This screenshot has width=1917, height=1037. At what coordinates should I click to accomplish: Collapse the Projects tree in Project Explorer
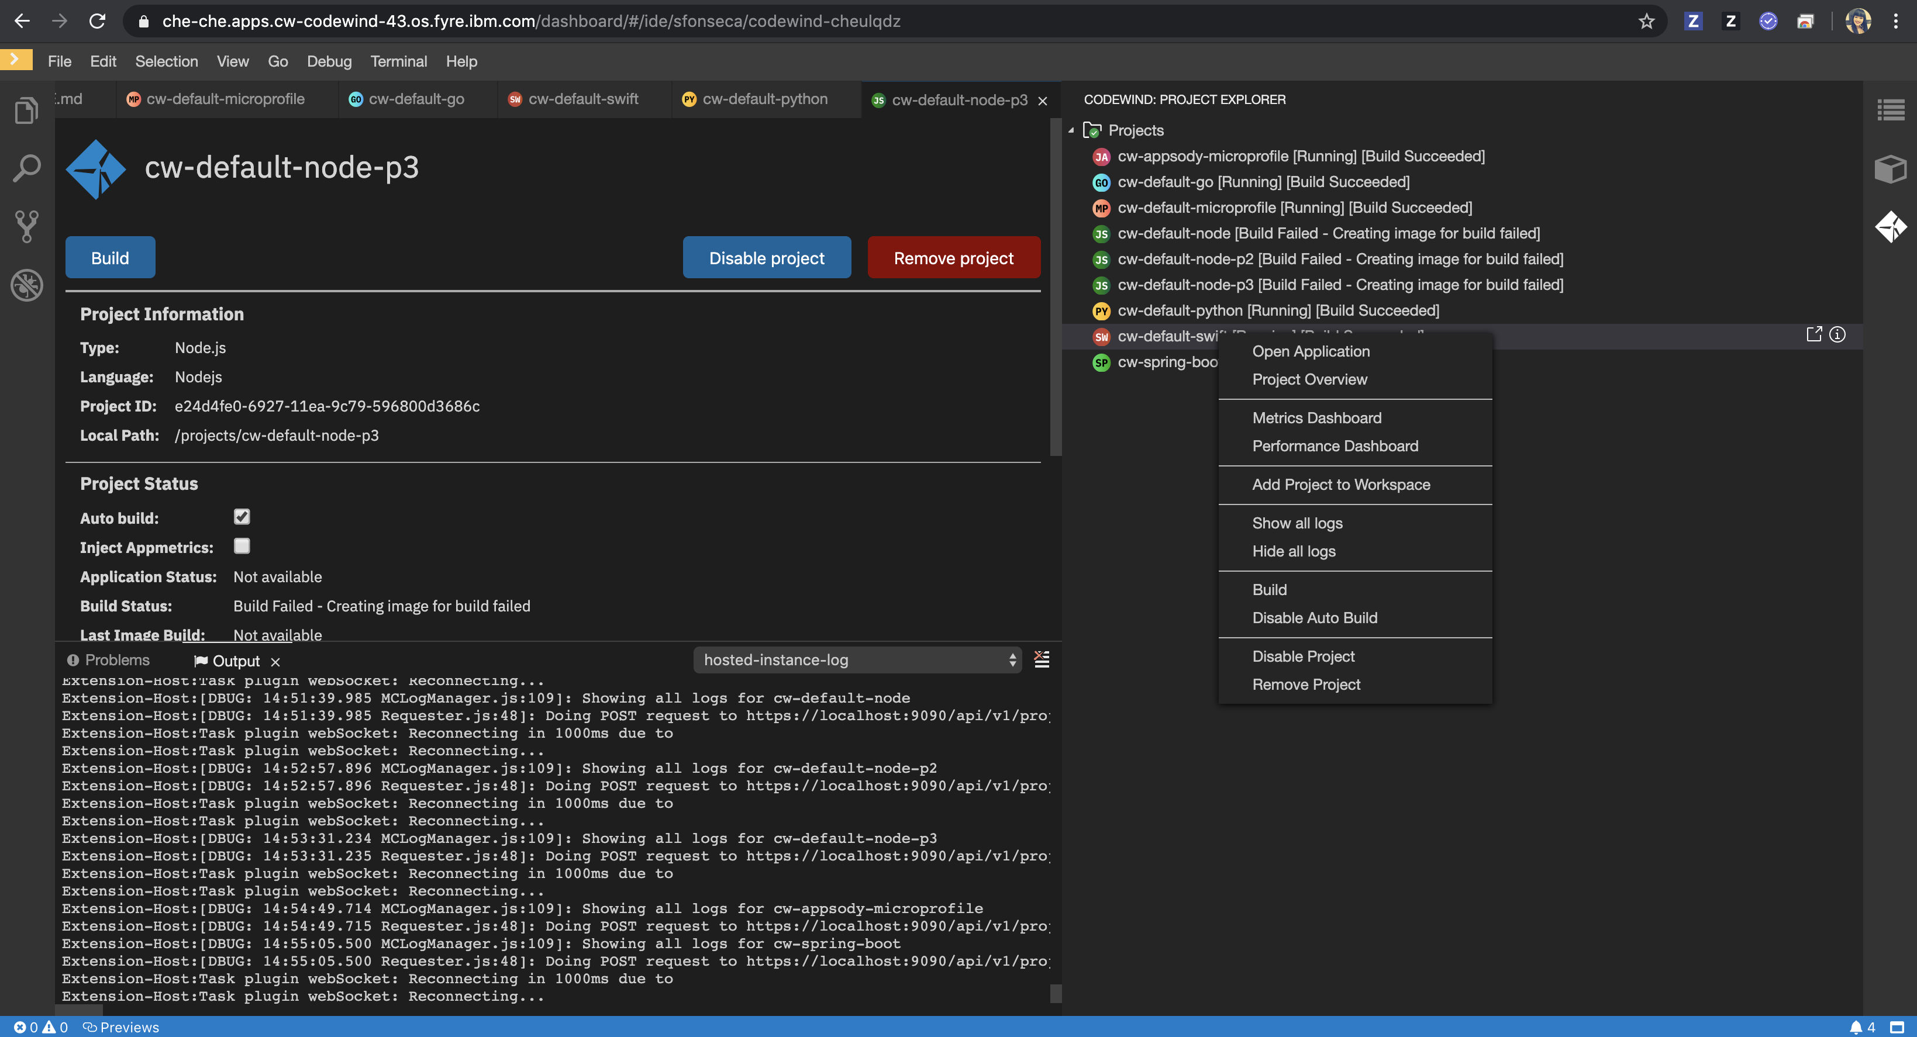(x=1071, y=129)
